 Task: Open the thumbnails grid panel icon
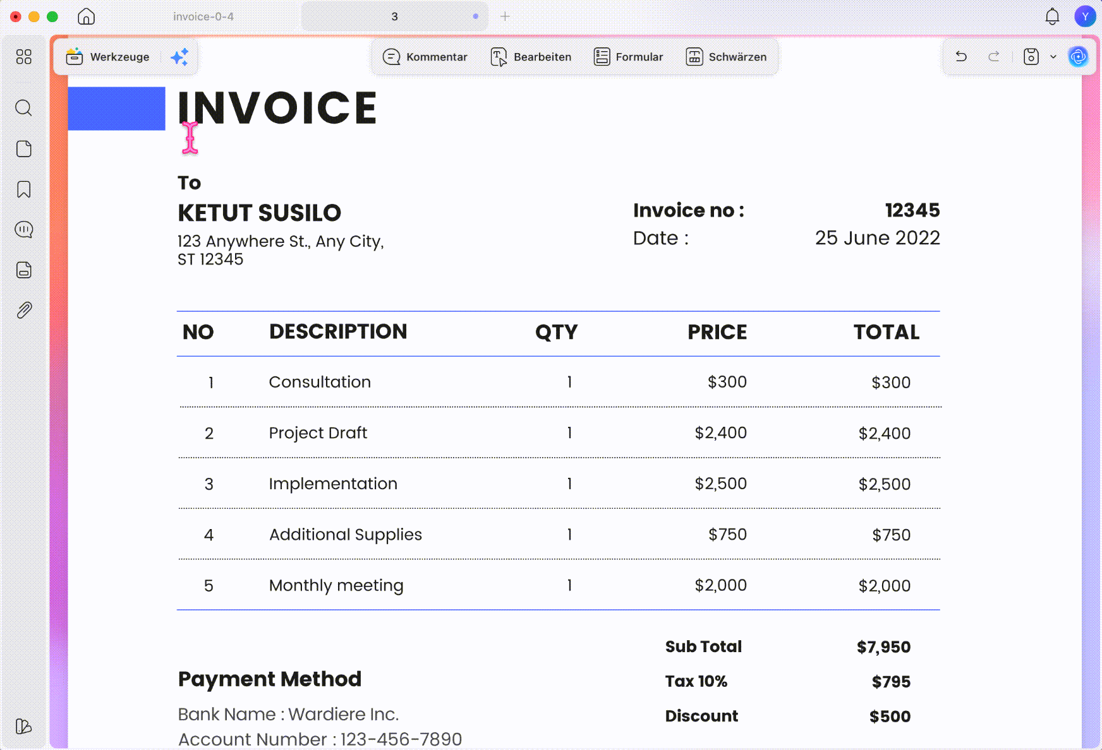tap(24, 57)
